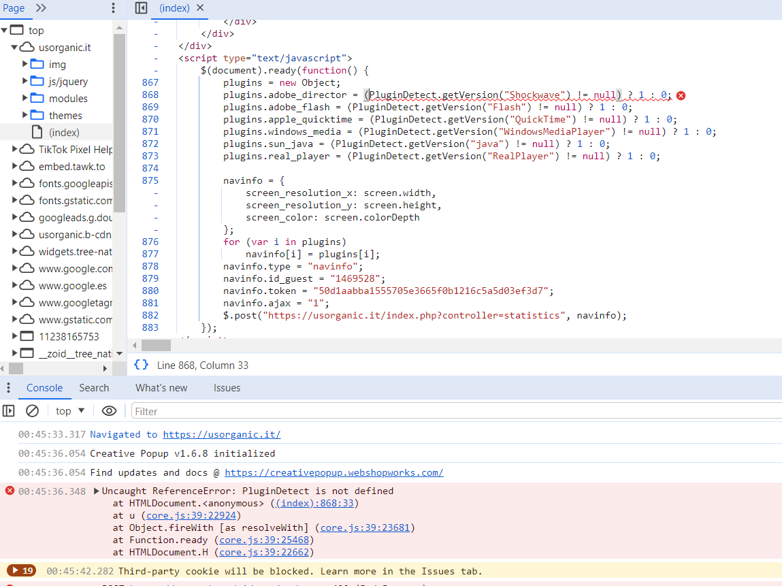Toggle the console sidebar icon
The width and height of the screenshot is (782, 586).
coord(9,411)
